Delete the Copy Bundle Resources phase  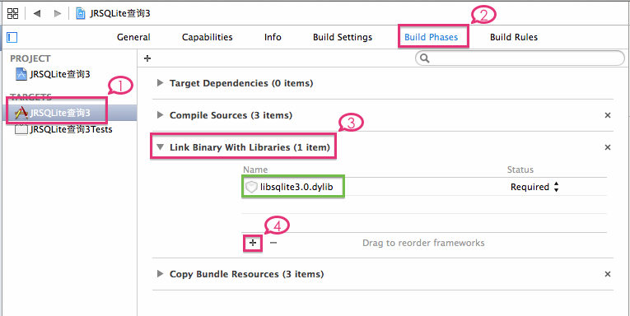point(608,274)
